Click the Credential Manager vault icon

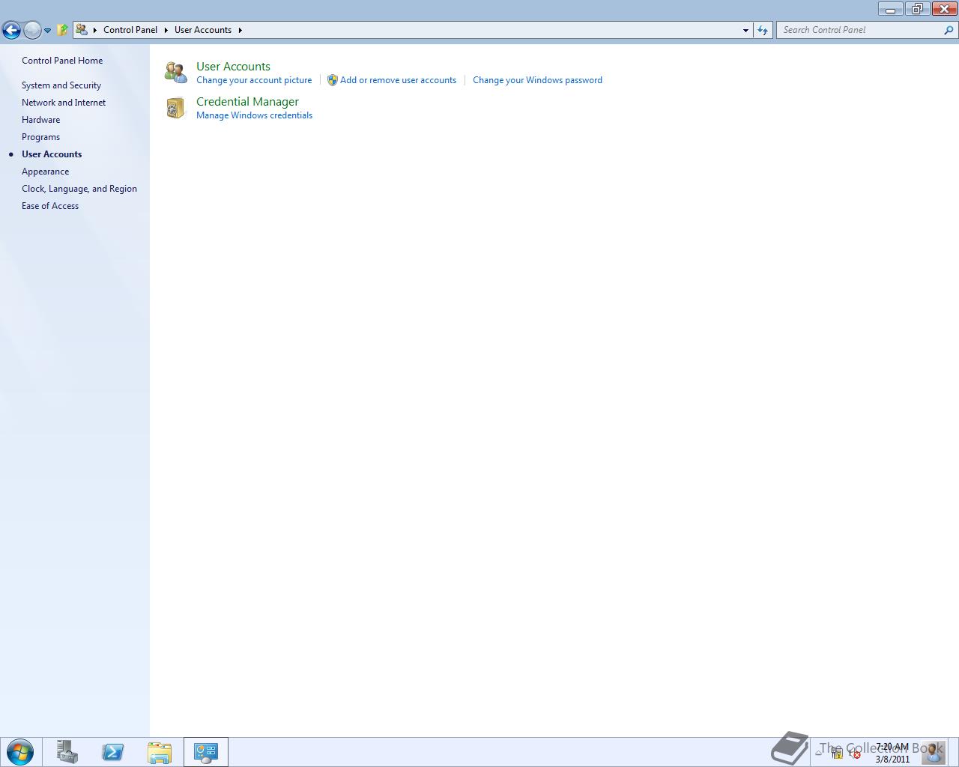coord(175,109)
